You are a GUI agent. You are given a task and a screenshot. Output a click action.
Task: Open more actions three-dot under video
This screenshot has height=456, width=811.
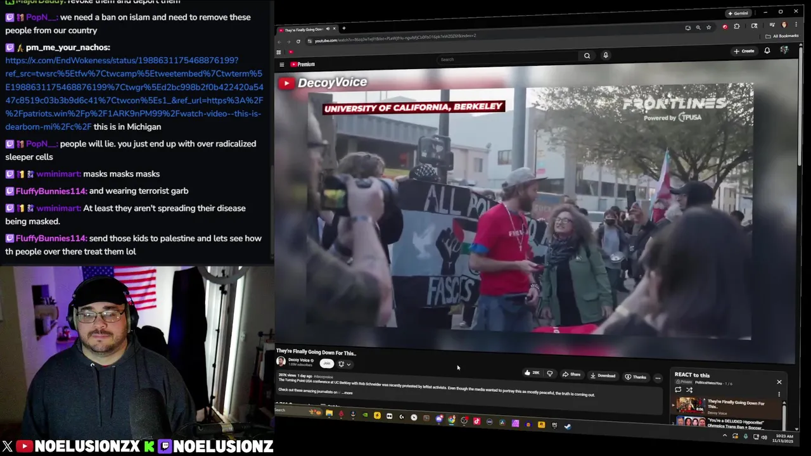[x=658, y=378]
